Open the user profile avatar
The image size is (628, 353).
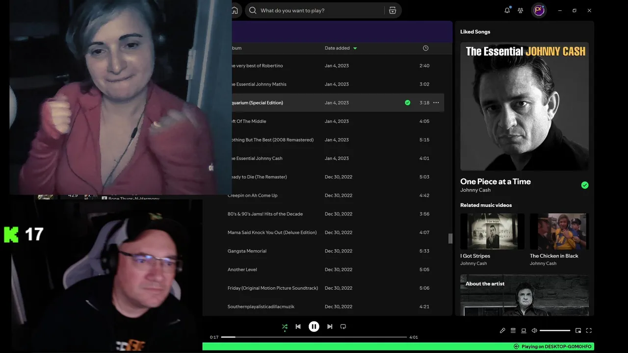point(539,10)
